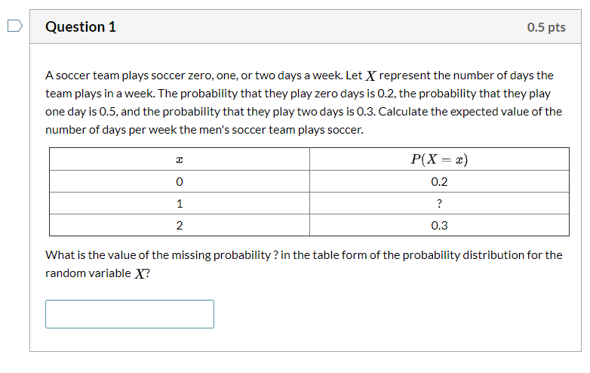Screen dimensions: 590x373
Task: Flag Question 1 with the bookmark icon
Action: pyautogui.click(x=15, y=26)
